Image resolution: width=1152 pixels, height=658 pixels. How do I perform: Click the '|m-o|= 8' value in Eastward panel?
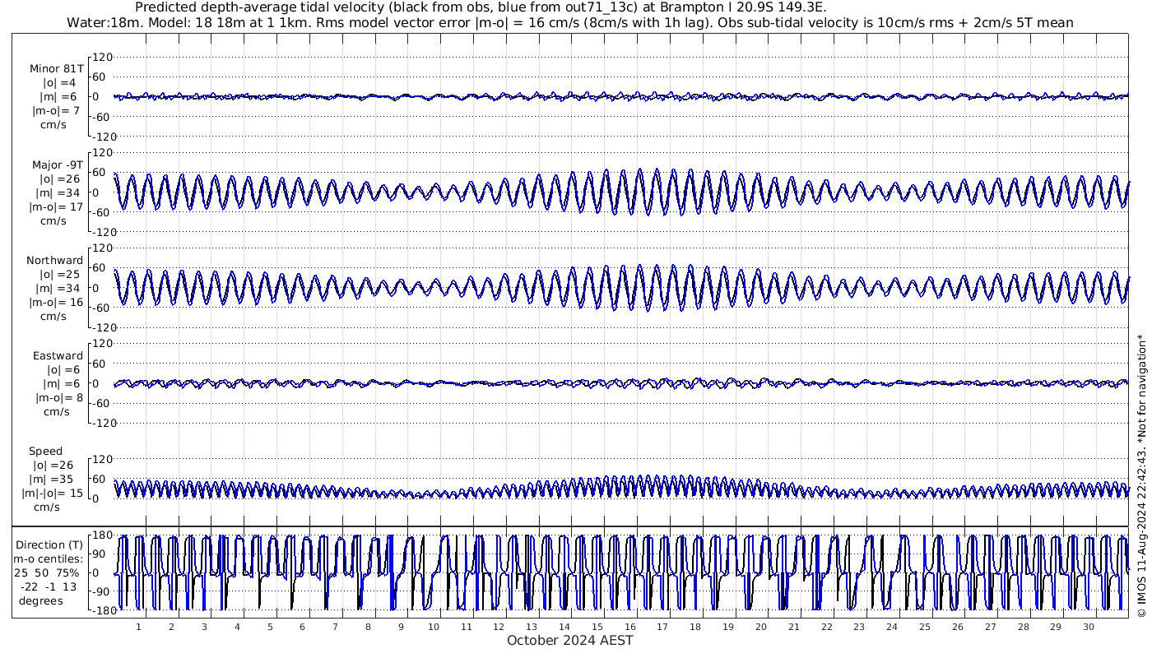coord(59,398)
